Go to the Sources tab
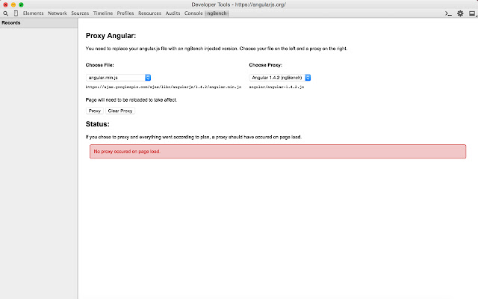Viewport: 478px width, 299px height. point(80,13)
